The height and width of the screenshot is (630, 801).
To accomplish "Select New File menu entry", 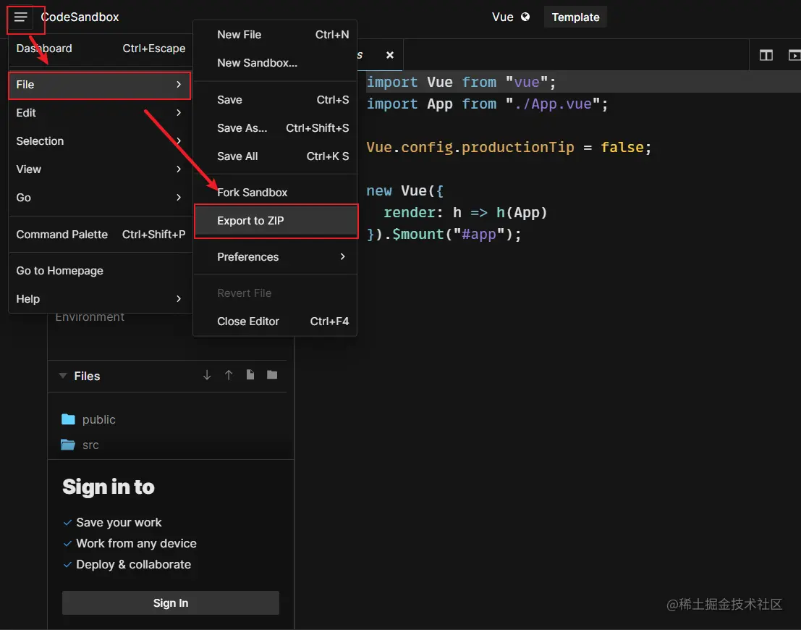I will [275, 34].
